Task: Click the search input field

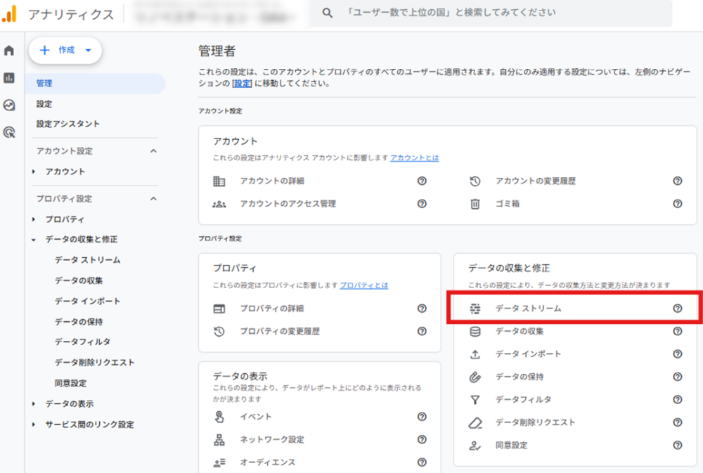Action: click(x=492, y=13)
